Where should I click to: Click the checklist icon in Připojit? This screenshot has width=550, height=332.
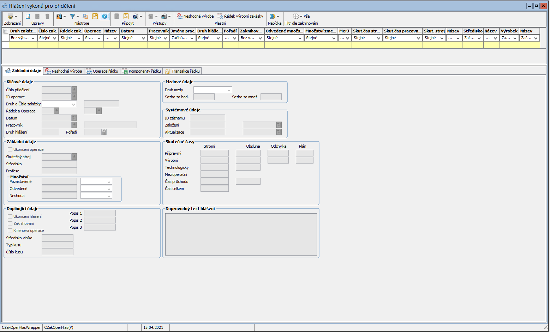(x=126, y=16)
